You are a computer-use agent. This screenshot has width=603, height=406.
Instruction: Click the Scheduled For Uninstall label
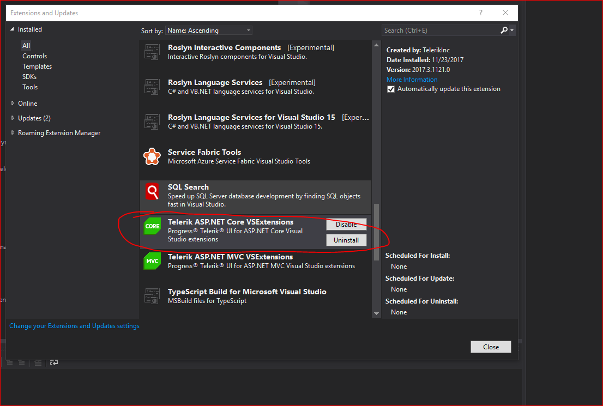tap(421, 301)
